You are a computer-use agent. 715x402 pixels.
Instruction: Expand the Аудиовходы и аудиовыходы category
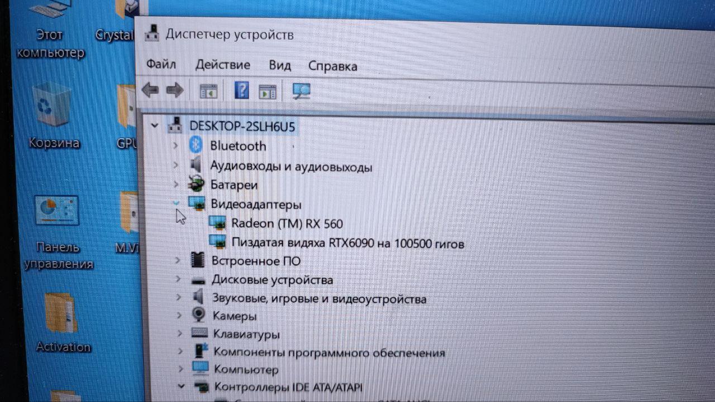tap(176, 165)
